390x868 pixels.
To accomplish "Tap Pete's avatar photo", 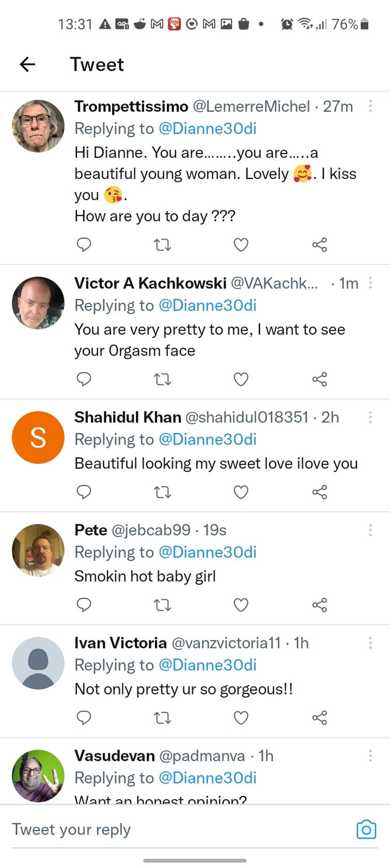I will coord(38,550).
